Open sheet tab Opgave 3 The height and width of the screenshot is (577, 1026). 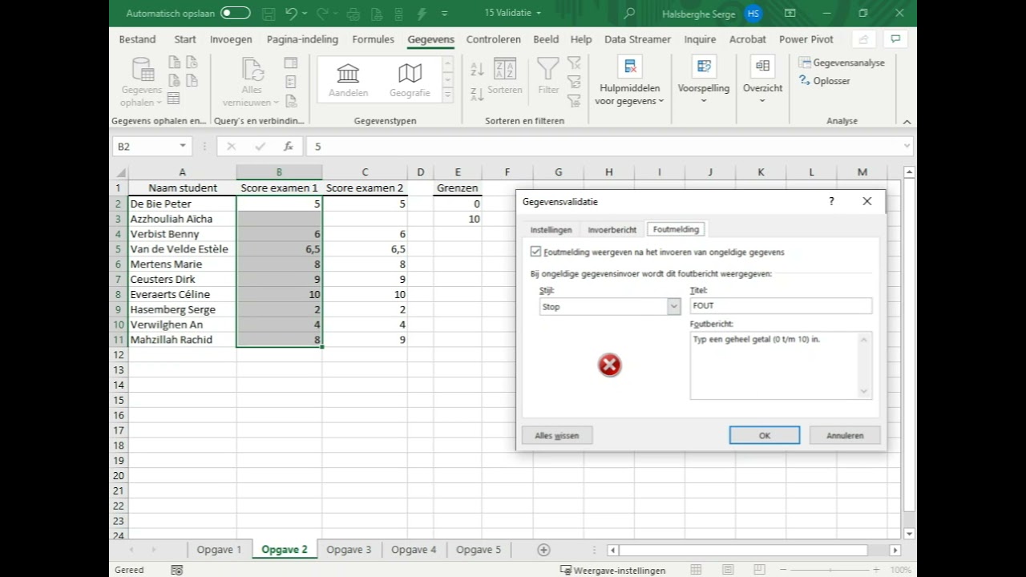point(349,550)
